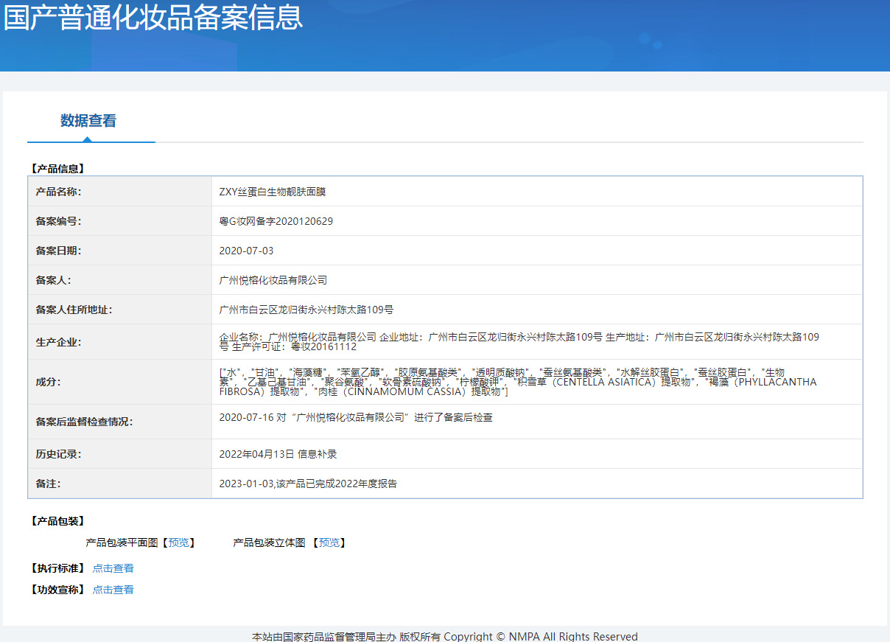Select the page title 国产普通化妆品备案信息
Image resolution: width=890 pixels, height=642 pixels.
coord(153,17)
